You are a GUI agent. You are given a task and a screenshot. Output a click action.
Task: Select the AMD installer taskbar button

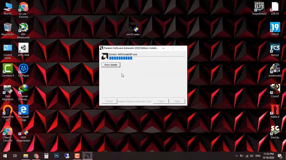(88, 156)
